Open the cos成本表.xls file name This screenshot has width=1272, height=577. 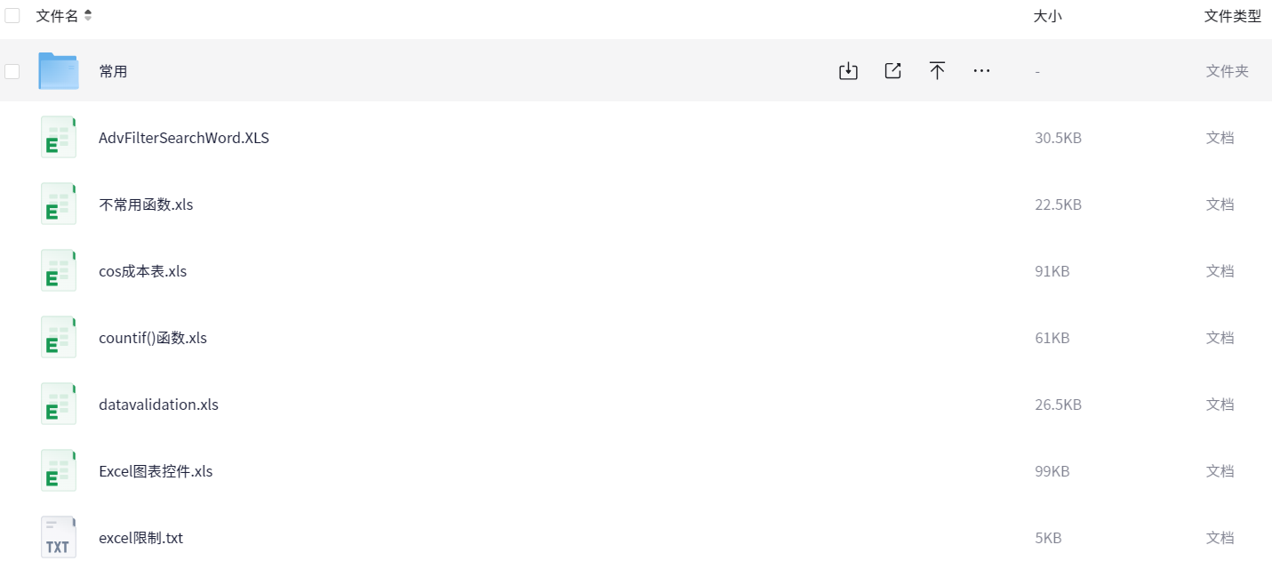(x=143, y=271)
